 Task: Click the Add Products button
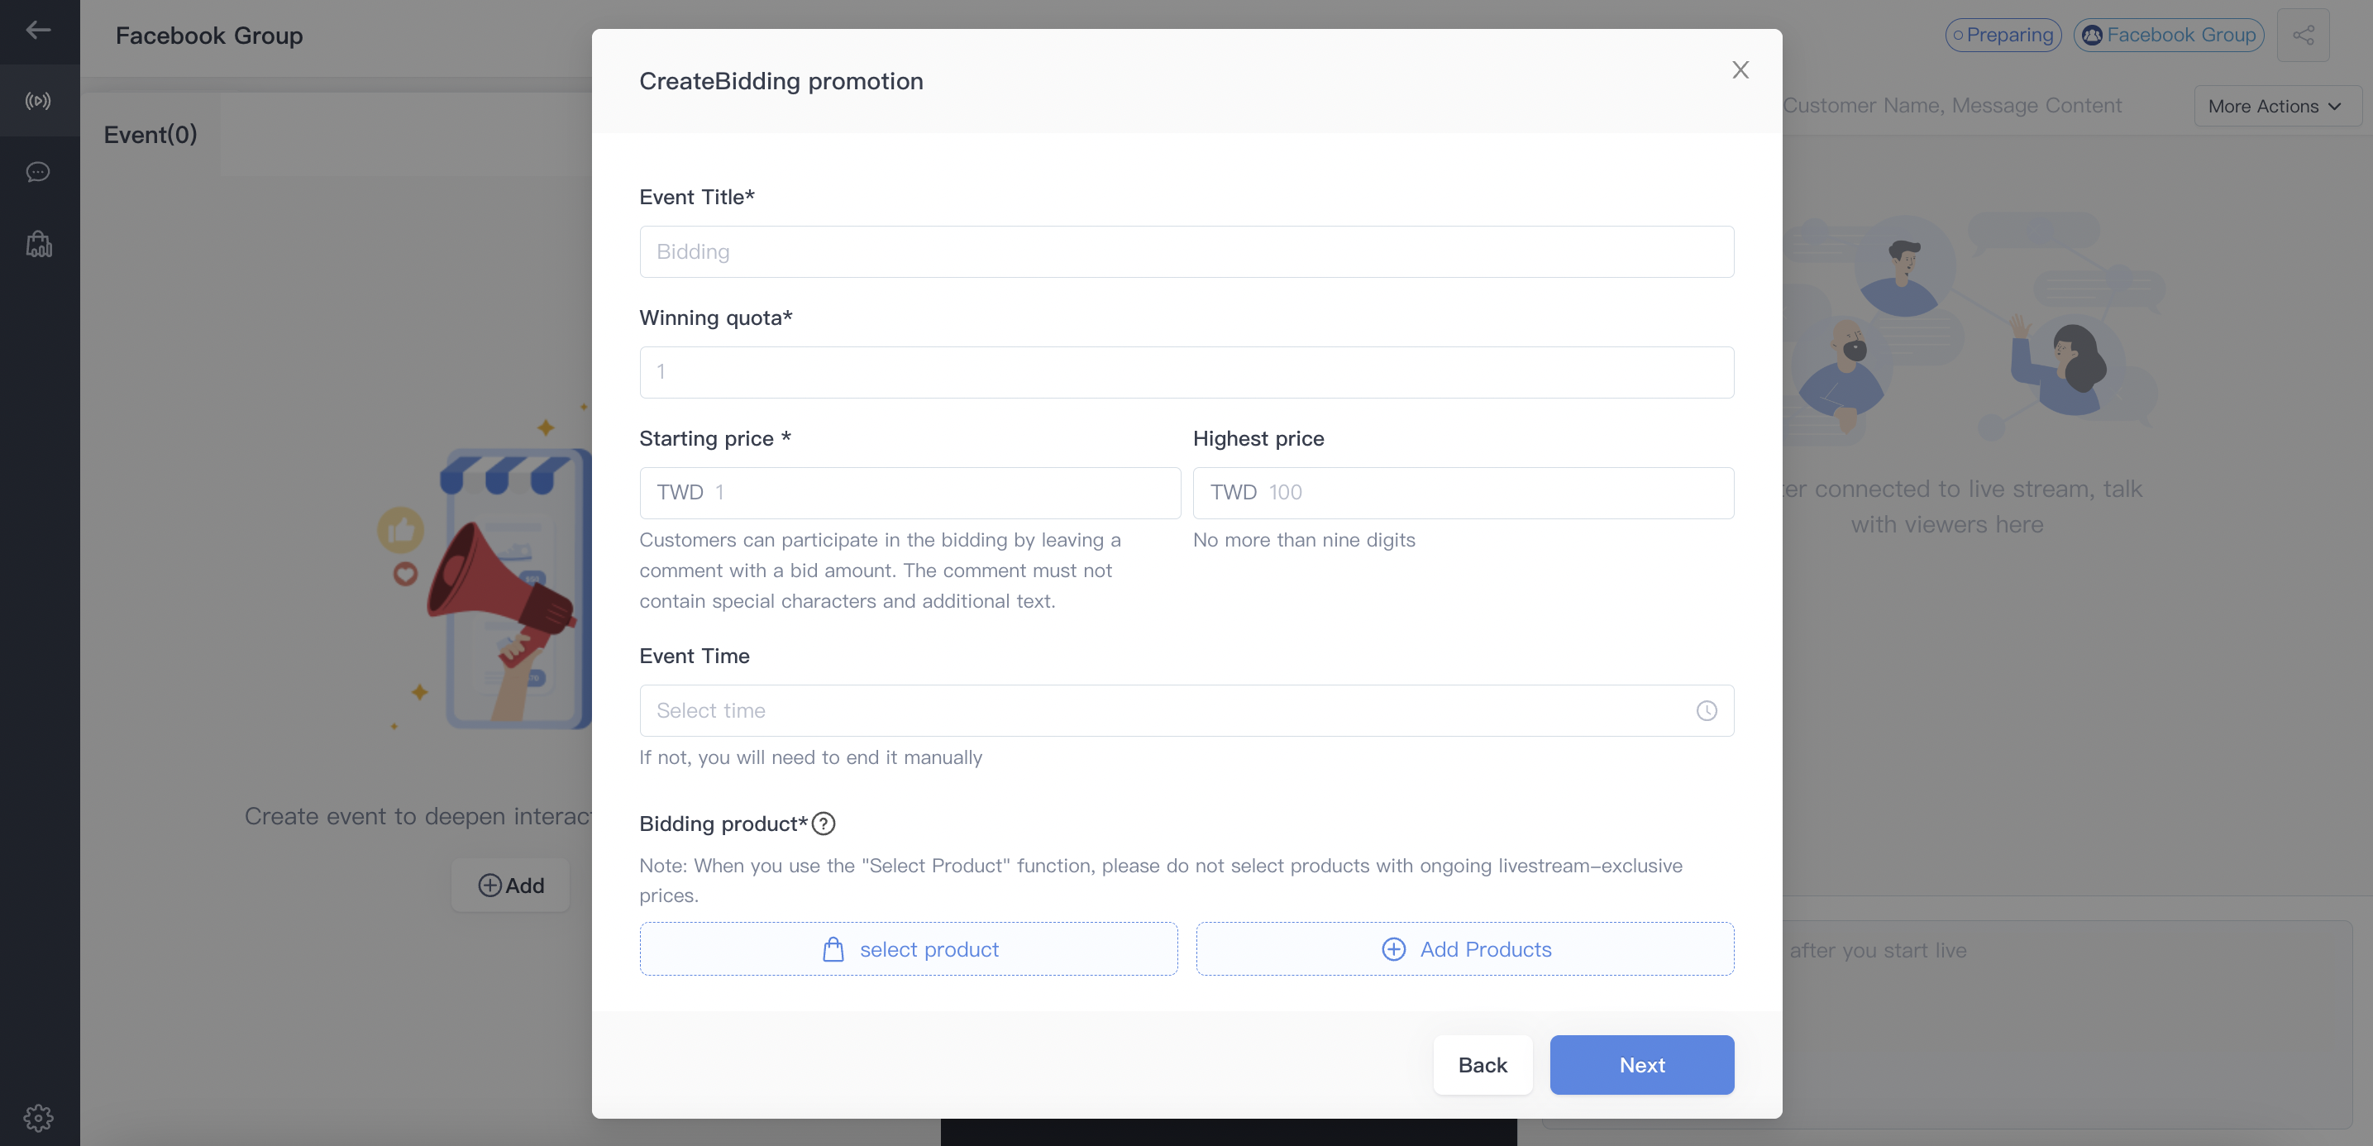[x=1464, y=949]
